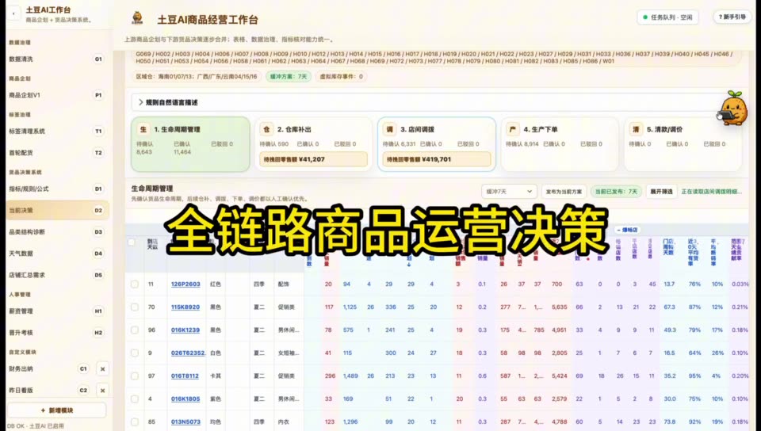Check the row for 126P2603
This screenshot has width=761, height=431.
(135, 284)
